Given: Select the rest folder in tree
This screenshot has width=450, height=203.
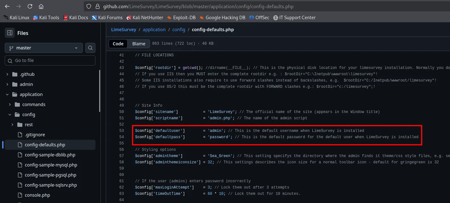Looking at the screenshot, I should point(29,125).
